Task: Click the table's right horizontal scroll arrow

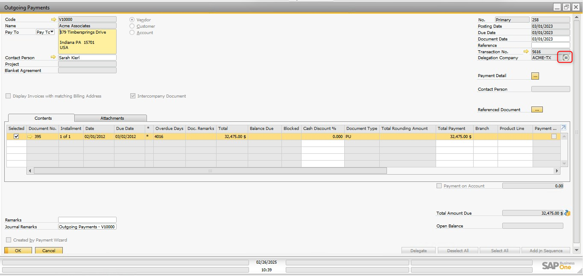Action: [x=557, y=171]
